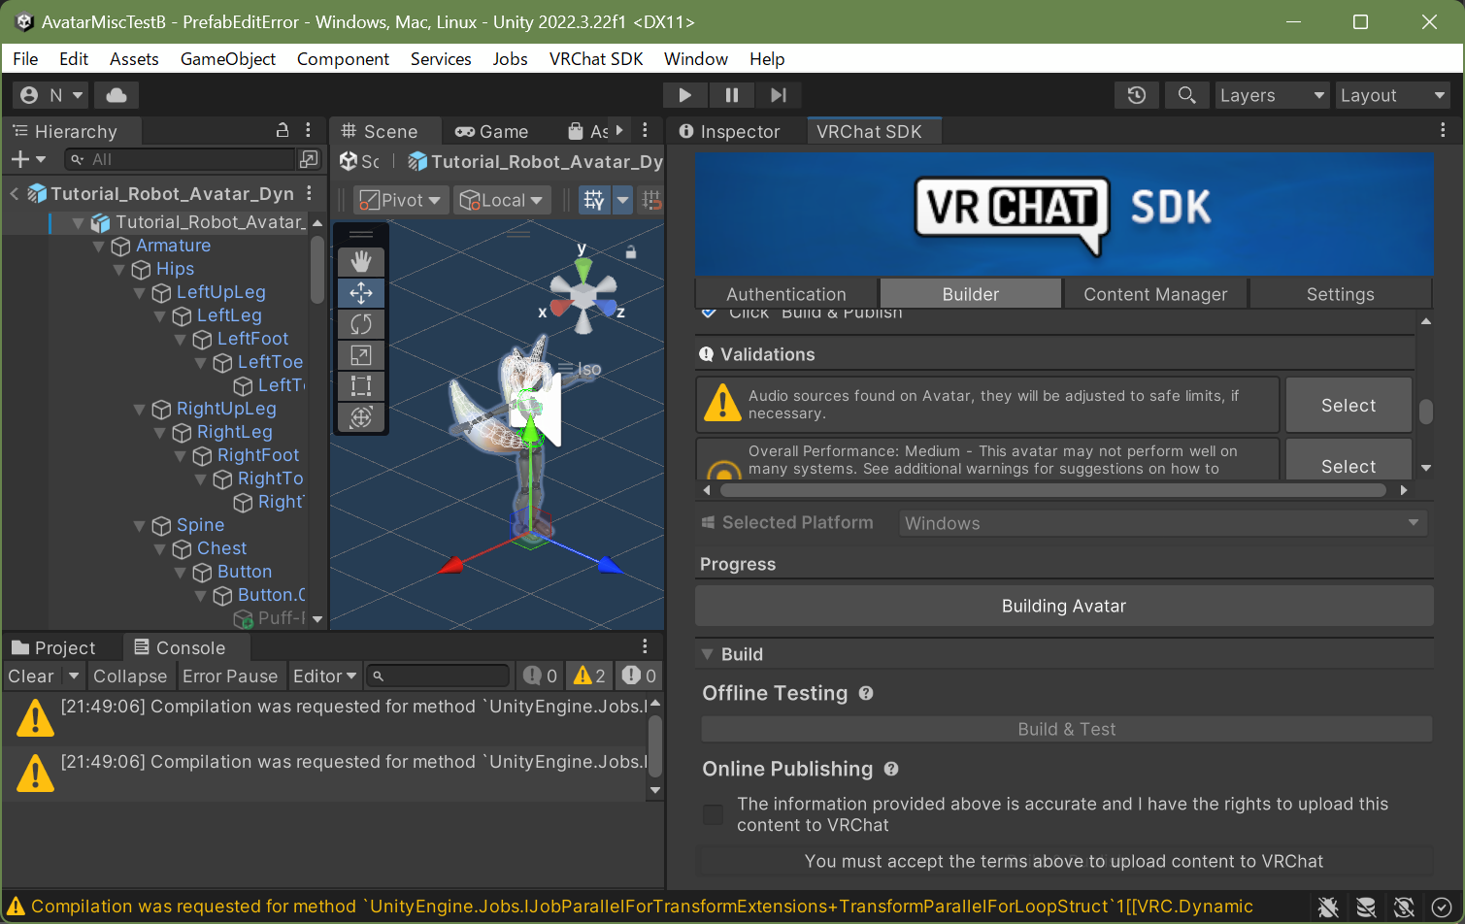Check the upload rights agreement checkbox
Screen dimensions: 1465x924
pyautogui.click(x=714, y=814)
